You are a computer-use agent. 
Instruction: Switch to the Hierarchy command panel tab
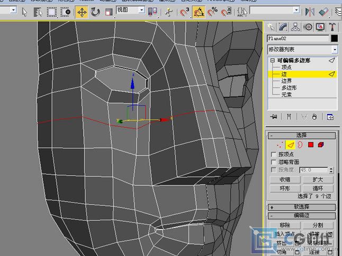pos(295,27)
